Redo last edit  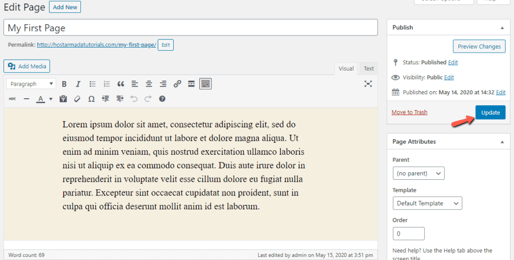[148, 99]
